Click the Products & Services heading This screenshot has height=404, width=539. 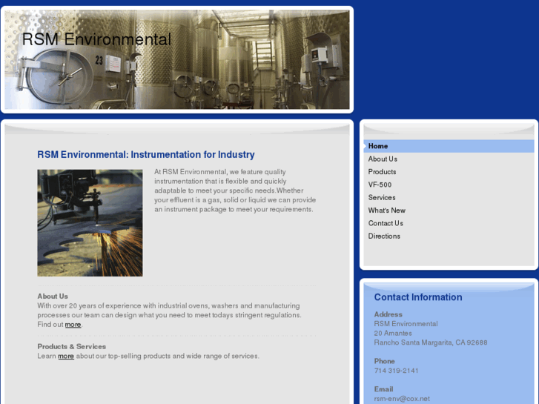click(x=71, y=347)
